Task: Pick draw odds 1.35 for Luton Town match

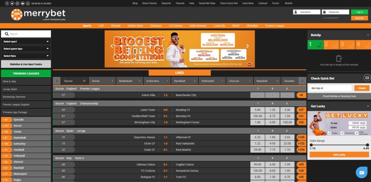Action: coord(272,110)
